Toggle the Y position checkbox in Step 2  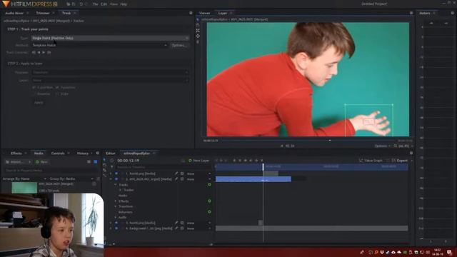coord(57,87)
